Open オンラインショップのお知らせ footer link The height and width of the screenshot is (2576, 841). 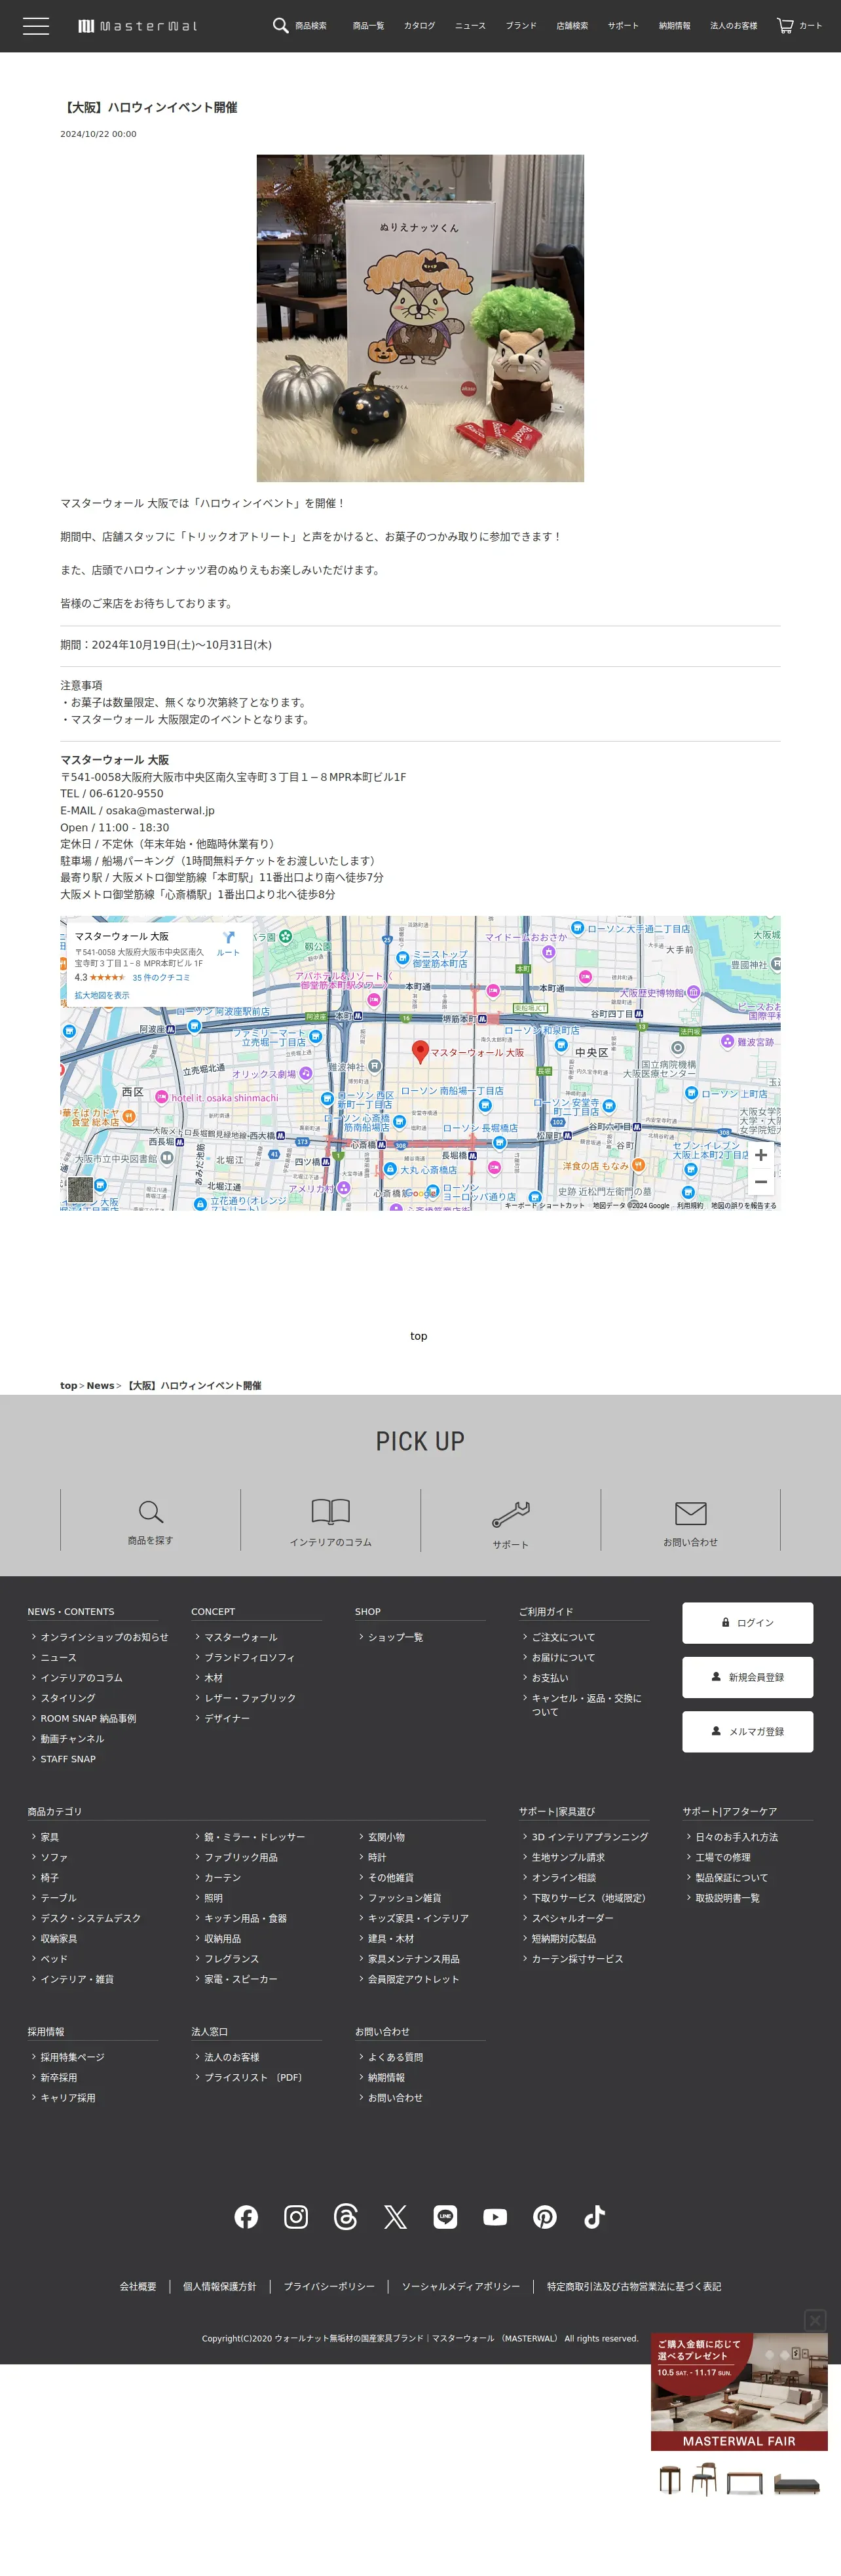pos(104,1637)
